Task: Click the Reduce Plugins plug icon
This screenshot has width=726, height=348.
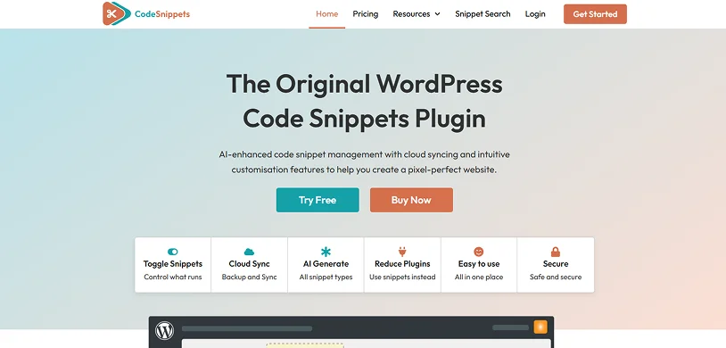Action: [402, 252]
